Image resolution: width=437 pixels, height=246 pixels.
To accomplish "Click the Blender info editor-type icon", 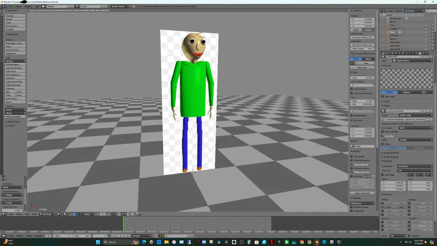I will coord(3,6).
